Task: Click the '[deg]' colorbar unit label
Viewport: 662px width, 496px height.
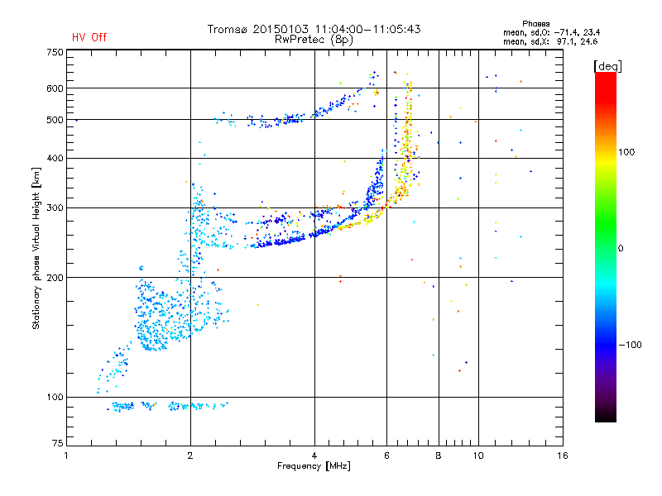Action: 607,66
